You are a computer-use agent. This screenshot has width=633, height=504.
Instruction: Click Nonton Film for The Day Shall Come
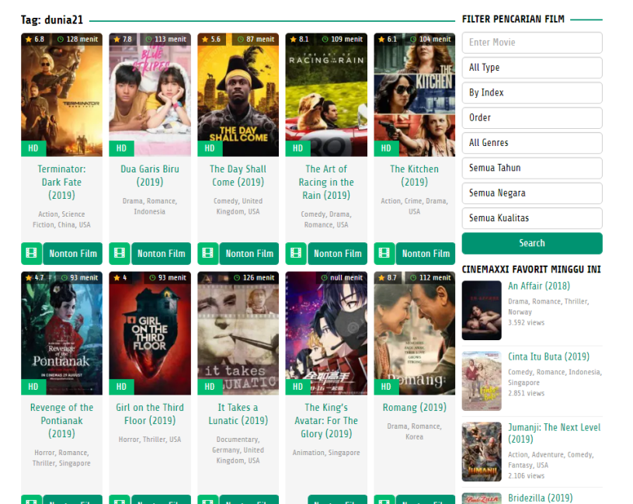pyautogui.click(x=249, y=253)
